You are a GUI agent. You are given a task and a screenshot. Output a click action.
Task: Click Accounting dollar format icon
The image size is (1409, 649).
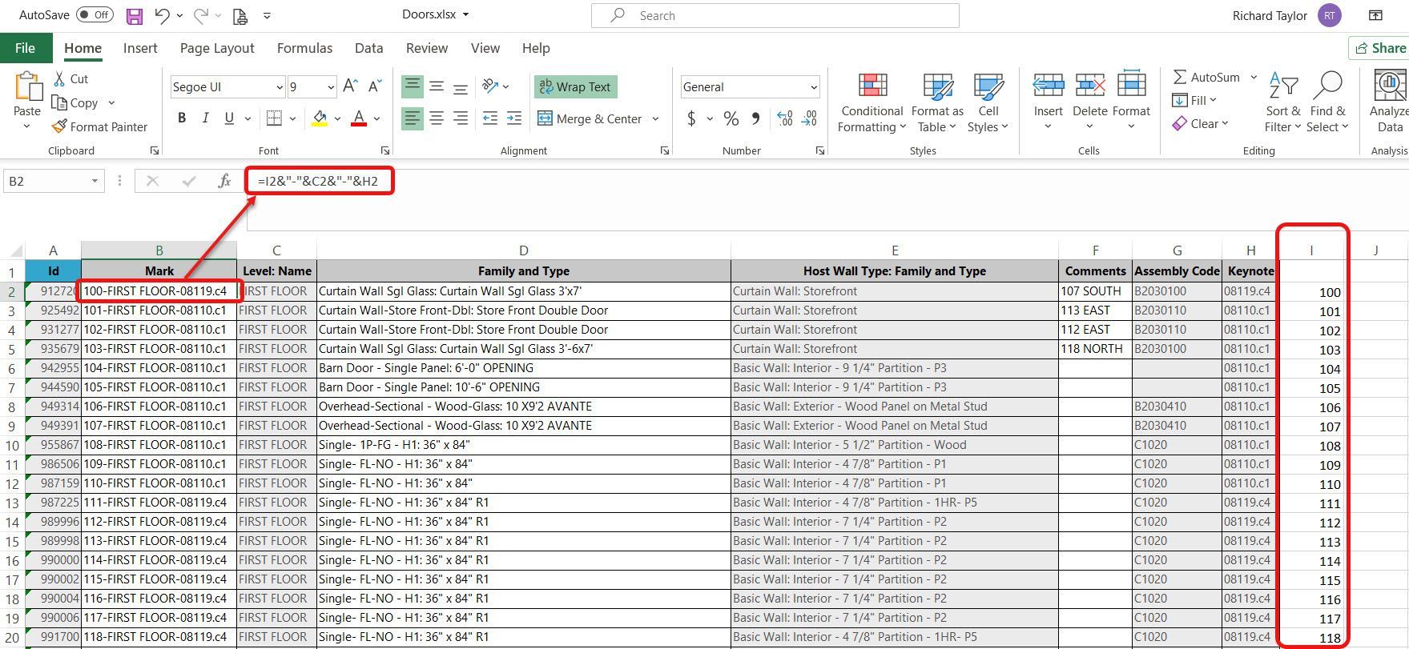coord(691,118)
